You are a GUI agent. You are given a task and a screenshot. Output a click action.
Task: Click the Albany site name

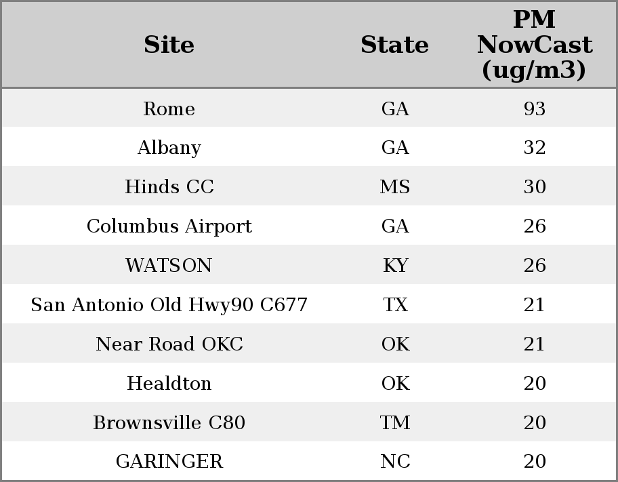169,148
